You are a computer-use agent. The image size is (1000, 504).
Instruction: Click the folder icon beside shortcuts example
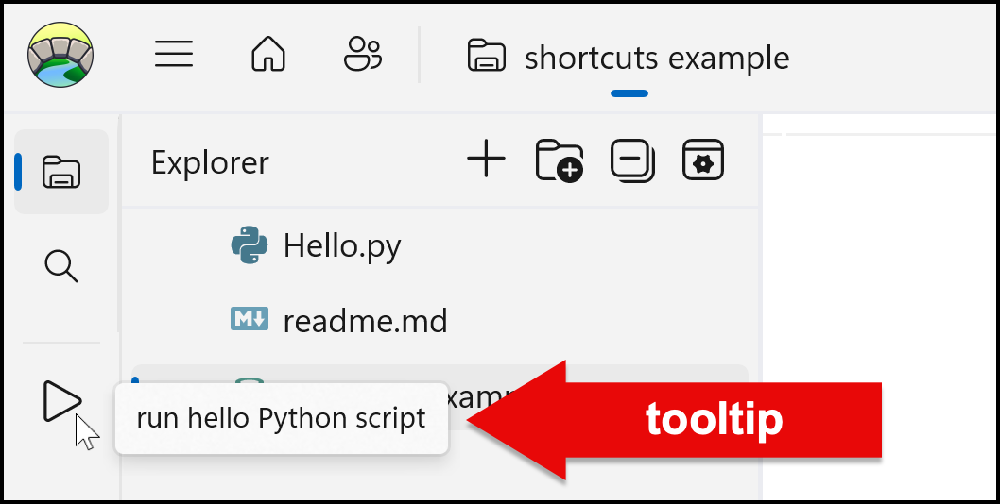pos(486,57)
